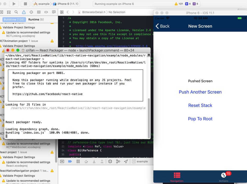Click No Selection in the jump bar
The image size is (247, 184).
(x=117, y=12)
